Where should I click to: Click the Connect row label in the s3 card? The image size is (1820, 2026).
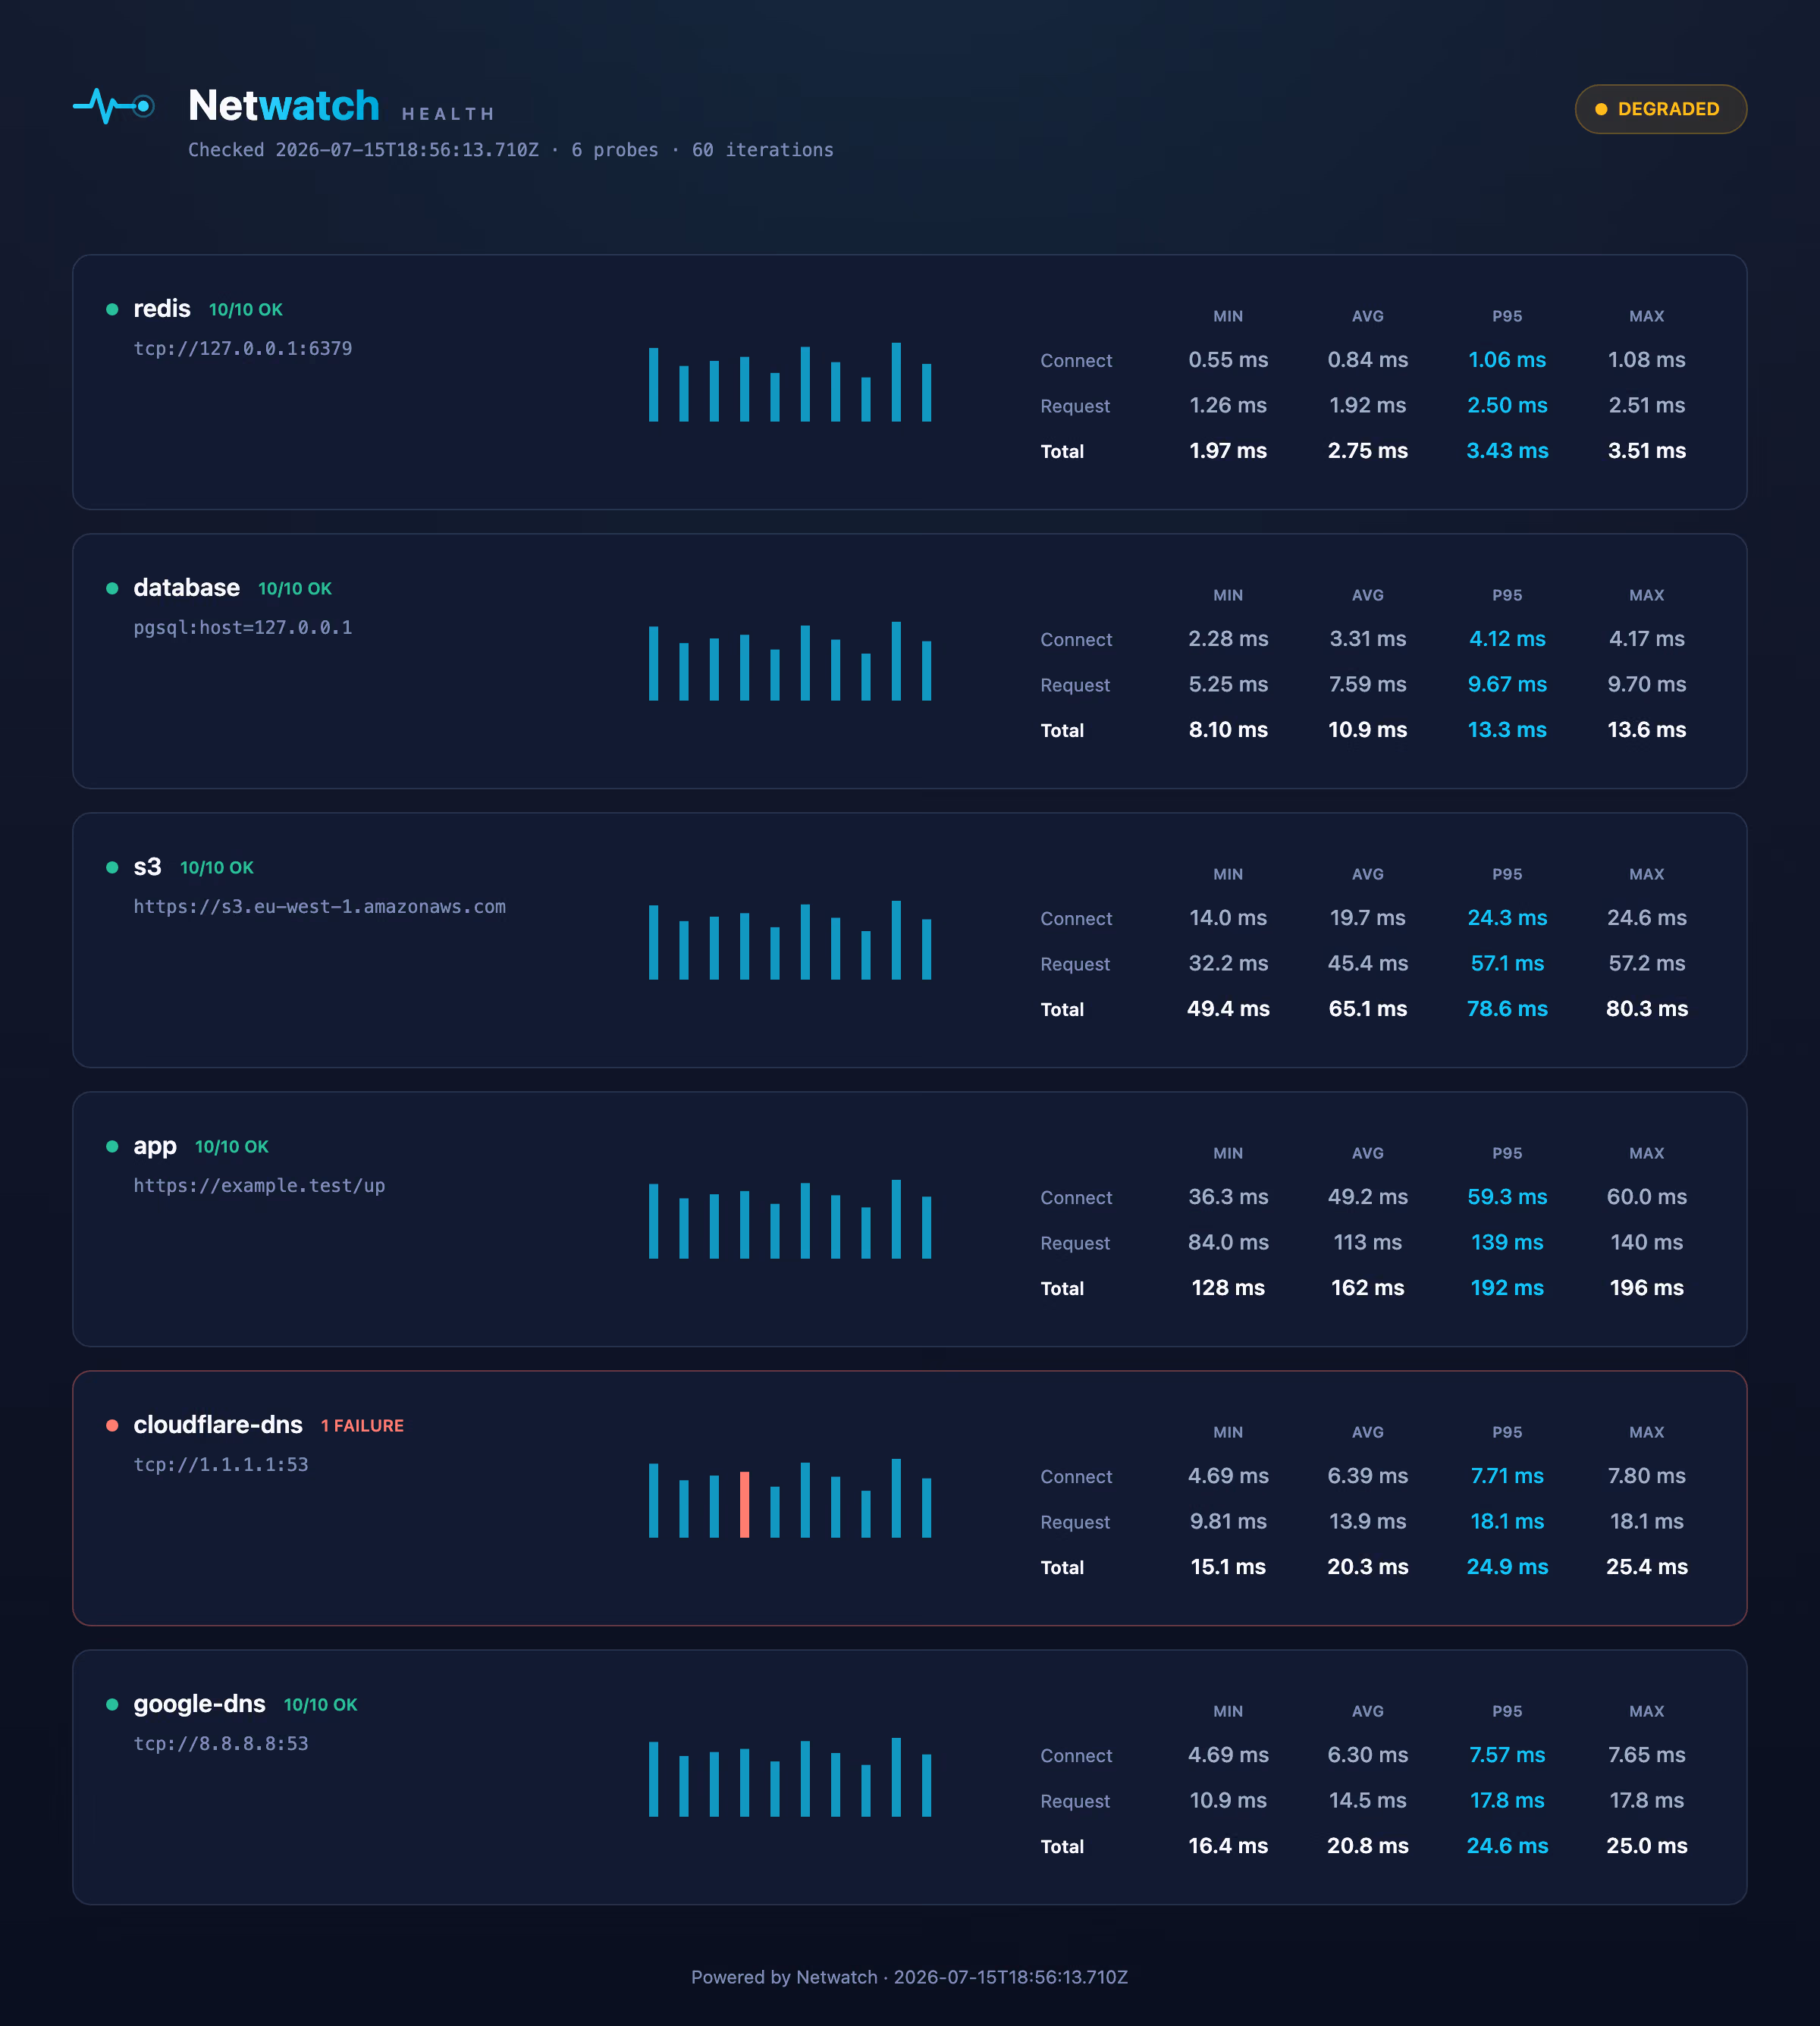(x=1076, y=919)
